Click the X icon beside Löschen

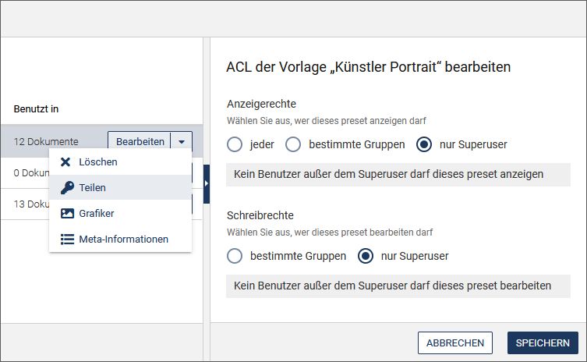(x=65, y=162)
